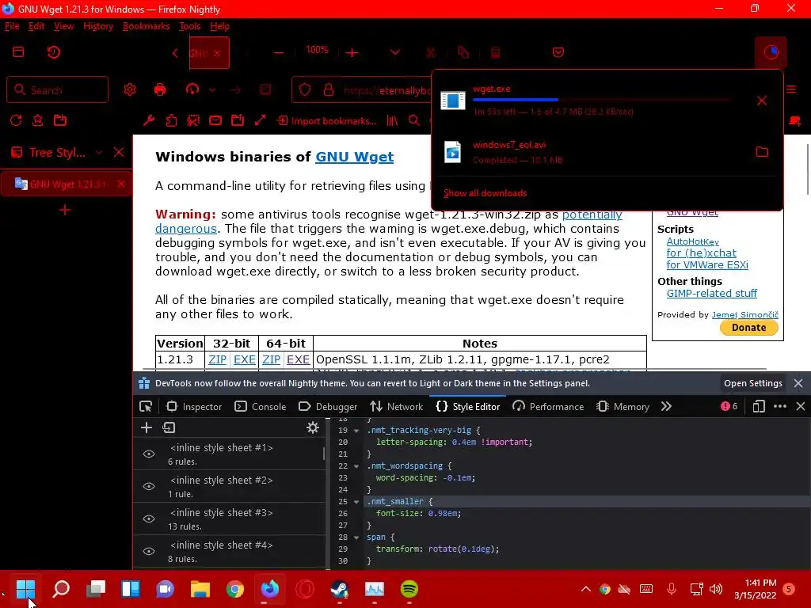The width and height of the screenshot is (811, 608).
Task: Click the email link envelope icon
Action: click(215, 120)
